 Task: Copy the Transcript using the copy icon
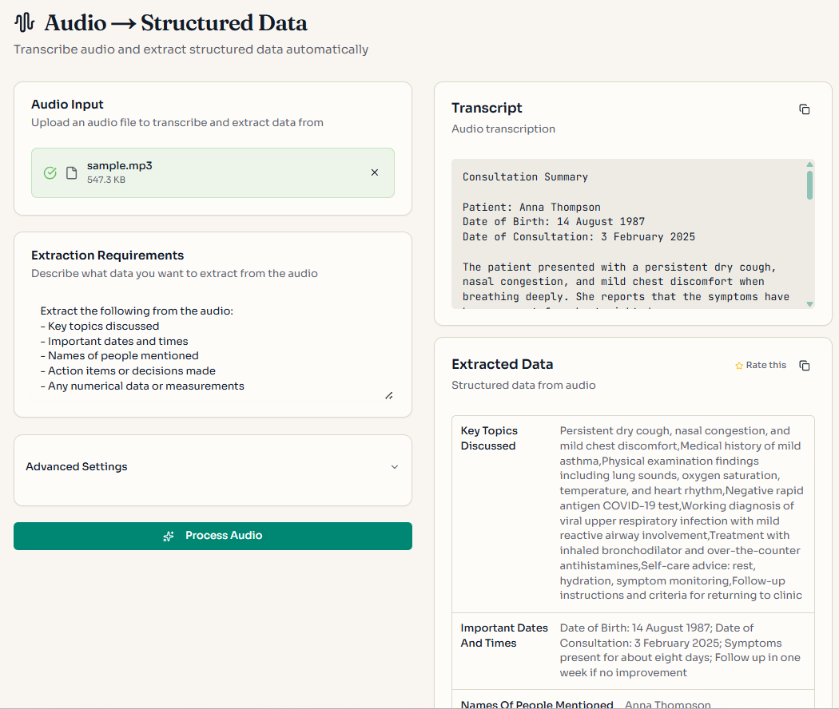point(805,109)
